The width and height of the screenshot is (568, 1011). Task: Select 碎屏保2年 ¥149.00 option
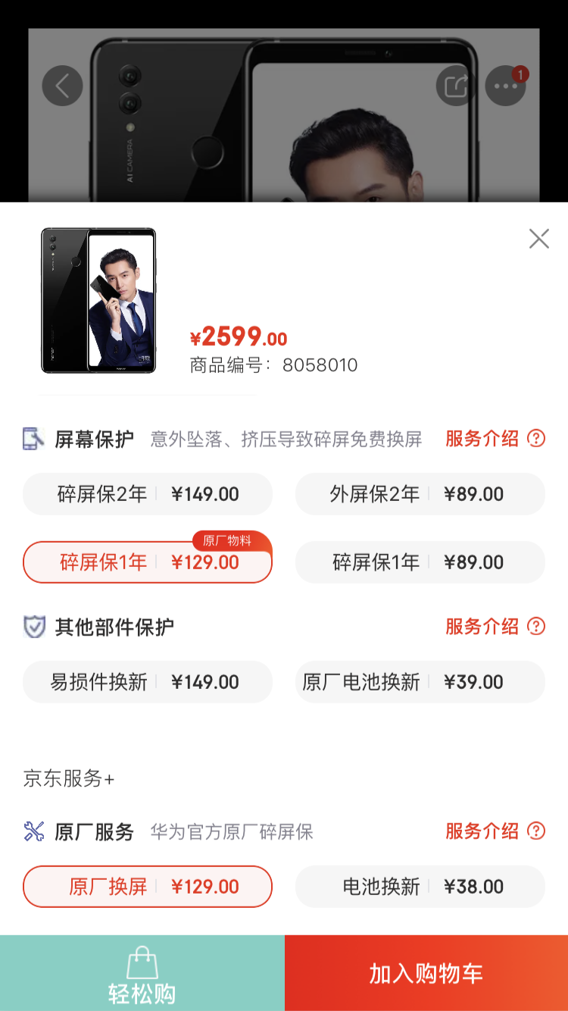(x=148, y=494)
